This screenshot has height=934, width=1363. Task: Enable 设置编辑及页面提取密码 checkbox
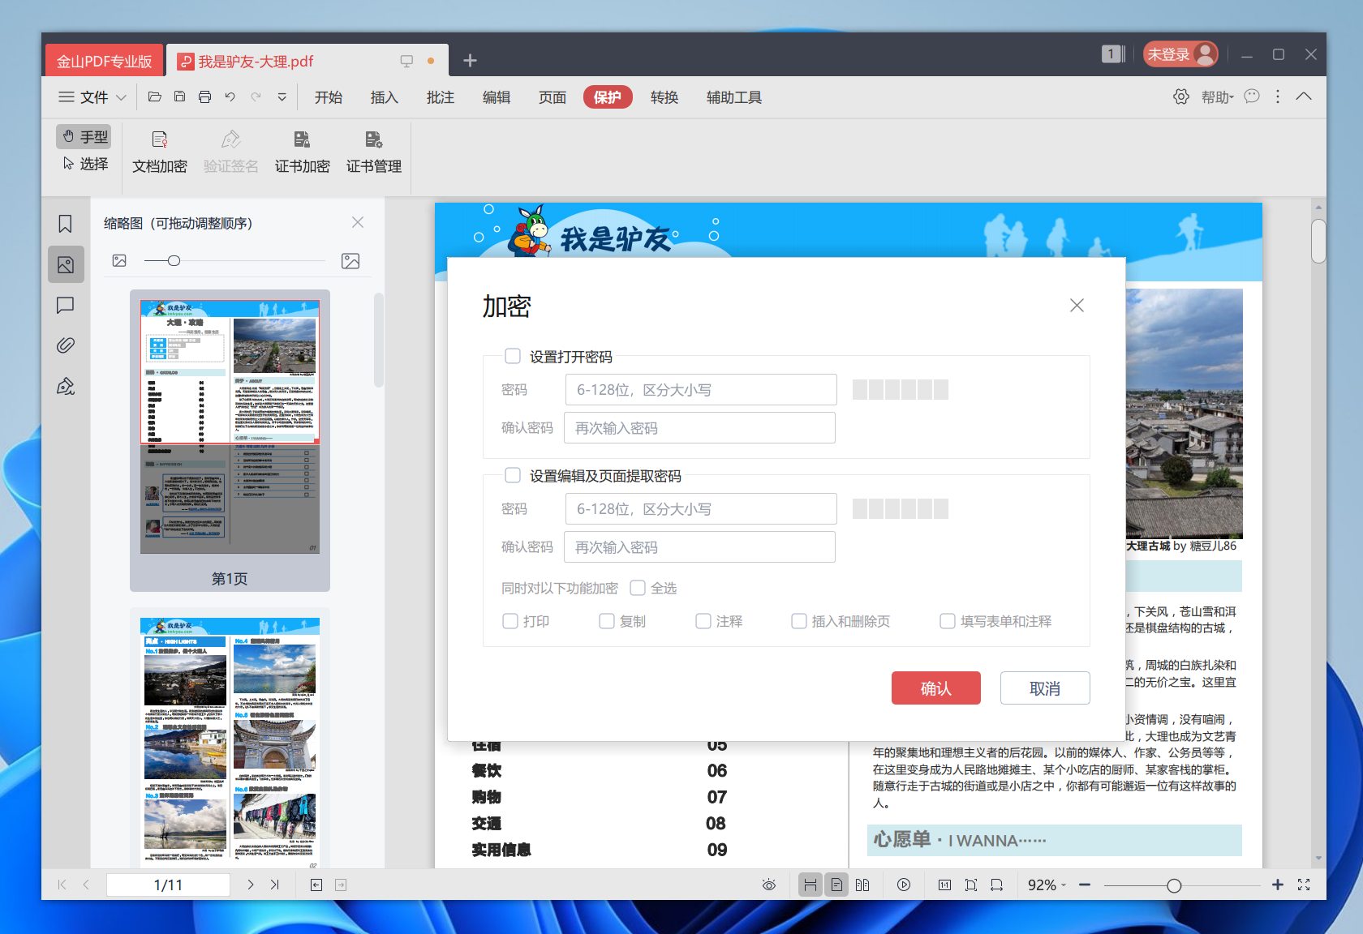point(513,475)
